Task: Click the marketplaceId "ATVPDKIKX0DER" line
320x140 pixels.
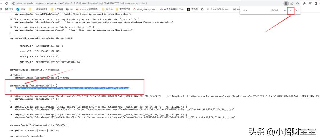Action: pyautogui.click(x=39, y=56)
